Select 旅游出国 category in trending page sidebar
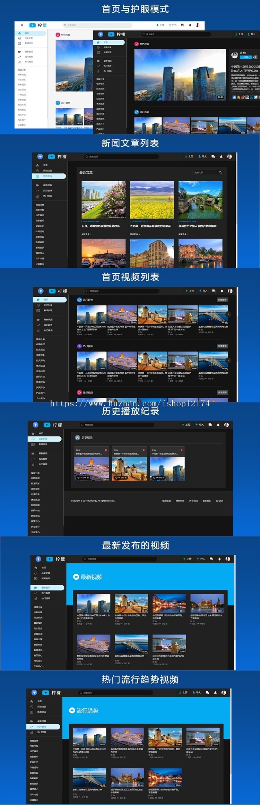 point(34,773)
